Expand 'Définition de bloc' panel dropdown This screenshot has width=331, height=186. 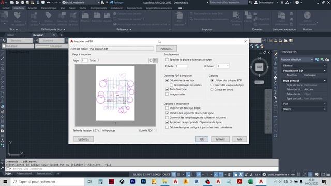tap(53, 30)
